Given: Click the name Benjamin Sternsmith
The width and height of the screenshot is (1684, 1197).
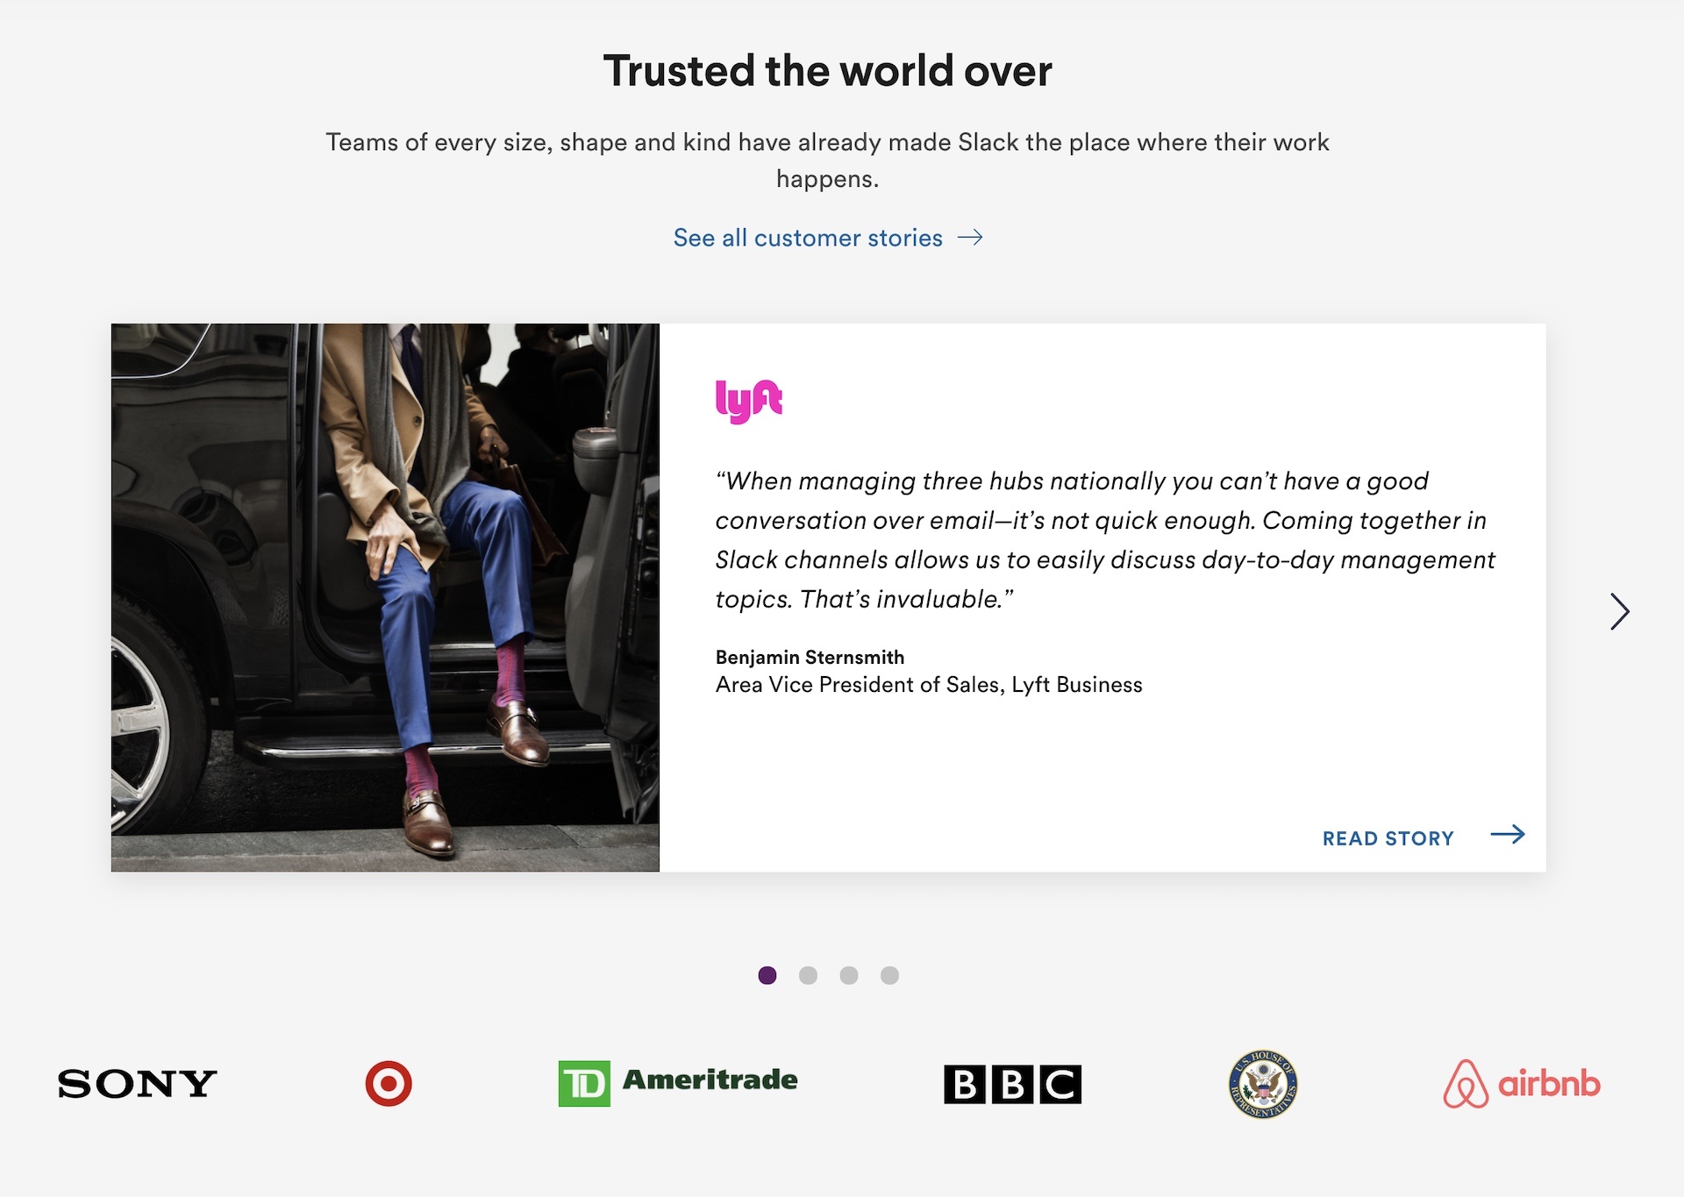Looking at the screenshot, I should pos(810,657).
